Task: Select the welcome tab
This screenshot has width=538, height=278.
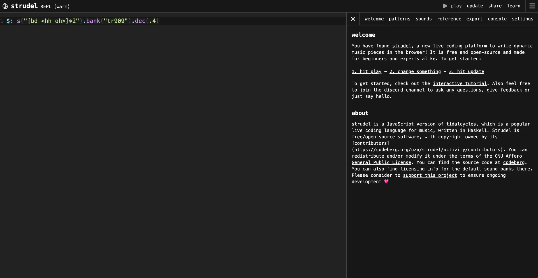Action: tap(374, 19)
